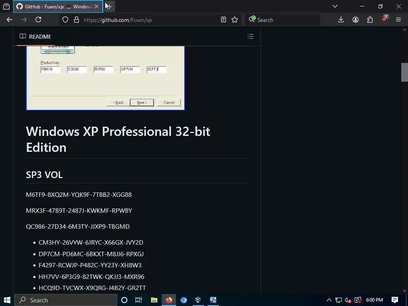Toggle reader view icon
The width and height of the screenshot is (408, 306).
point(223,20)
